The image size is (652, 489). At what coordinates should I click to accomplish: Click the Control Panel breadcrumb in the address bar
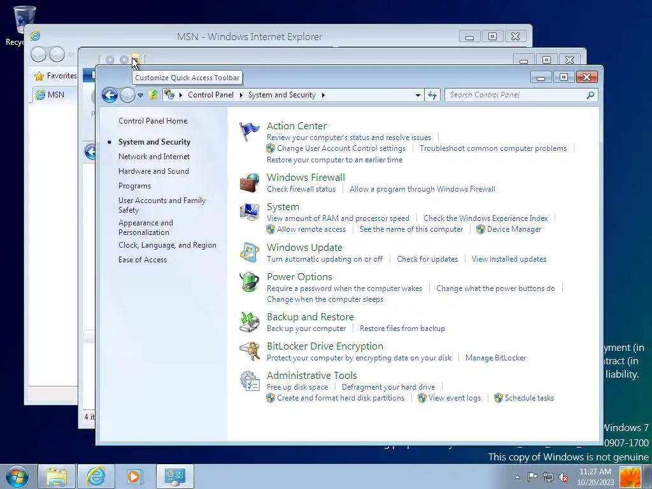pyautogui.click(x=210, y=95)
